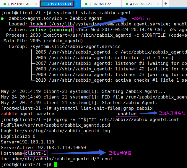Click the egrep zabbix_agentd.conf command line
This screenshot has height=168, width=187.
point(116,119)
